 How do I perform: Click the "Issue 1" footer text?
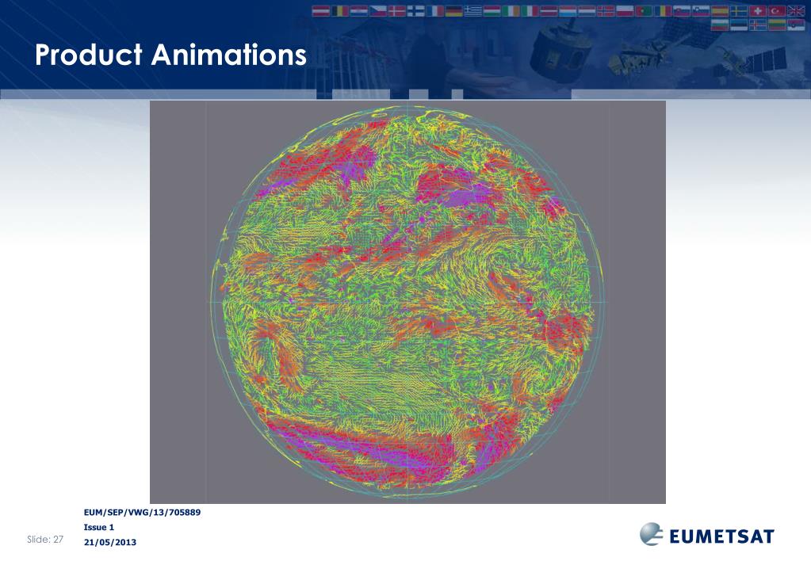[x=99, y=528]
